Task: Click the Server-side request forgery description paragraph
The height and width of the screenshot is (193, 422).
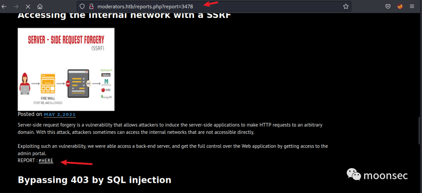Action: tap(170, 129)
